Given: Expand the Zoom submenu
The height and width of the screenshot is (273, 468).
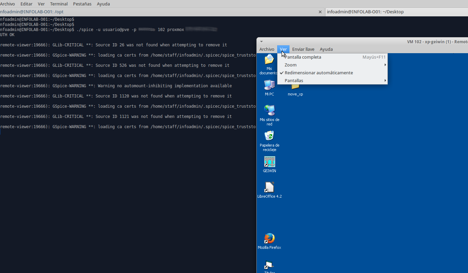Looking at the screenshot, I should click(x=290, y=65).
